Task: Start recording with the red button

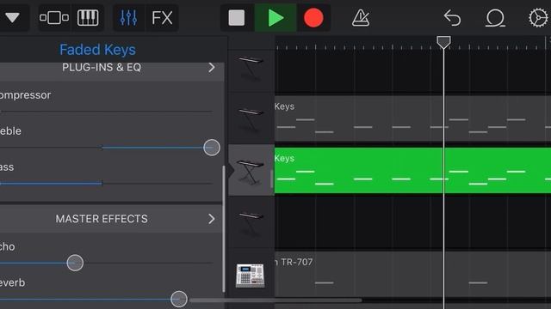Action: pyautogui.click(x=313, y=17)
